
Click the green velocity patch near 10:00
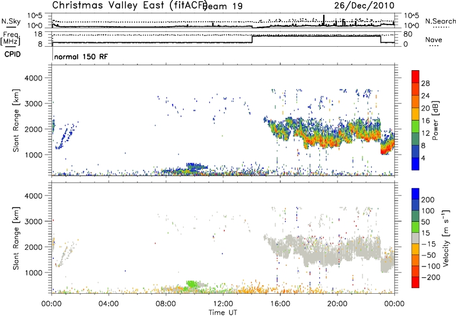click(192, 283)
